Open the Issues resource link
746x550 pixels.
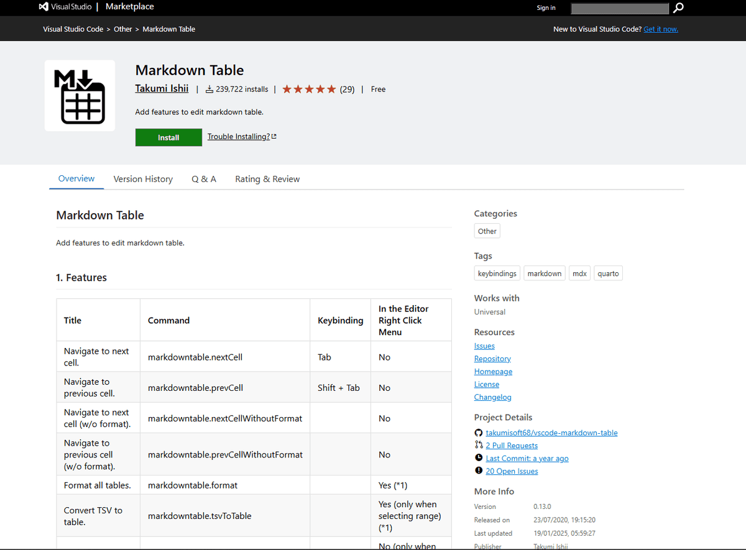click(x=484, y=346)
